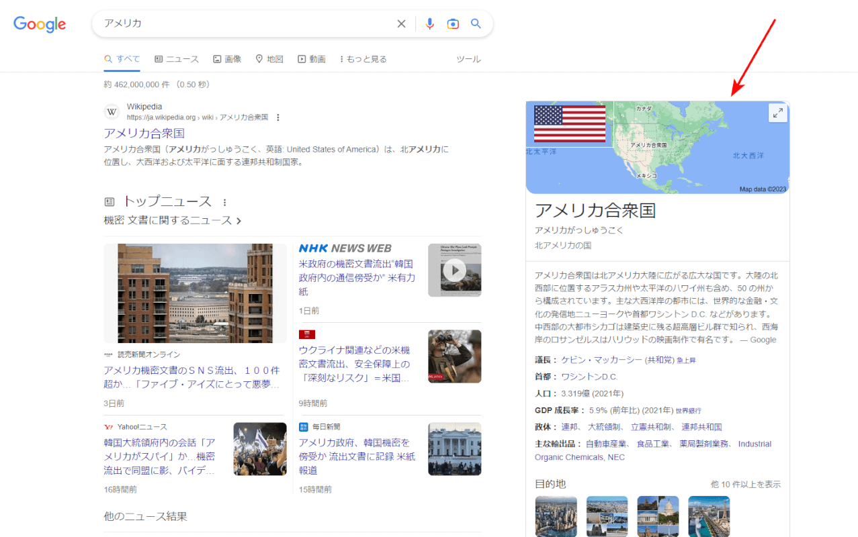Viewport: 858px width, 537px height.
Task: Open the 世界銀行 source link
Action: click(688, 410)
